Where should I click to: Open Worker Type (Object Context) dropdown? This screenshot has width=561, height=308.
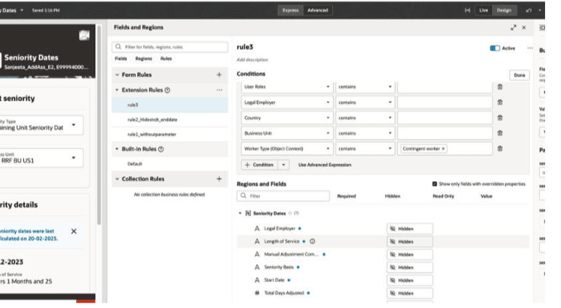coord(287,148)
